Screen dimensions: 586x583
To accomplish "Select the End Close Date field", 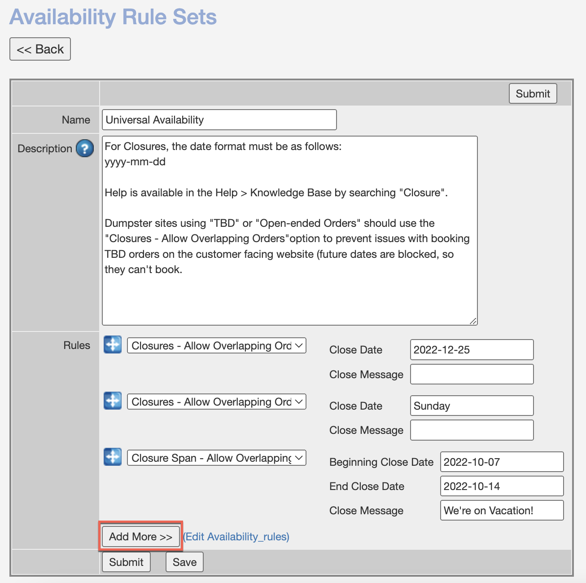I will click(502, 486).
